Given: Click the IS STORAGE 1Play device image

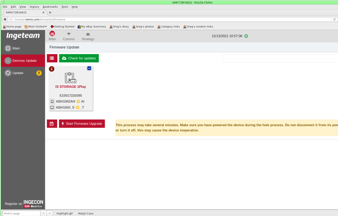Looking at the screenshot, I should click(x=71, y=78).
